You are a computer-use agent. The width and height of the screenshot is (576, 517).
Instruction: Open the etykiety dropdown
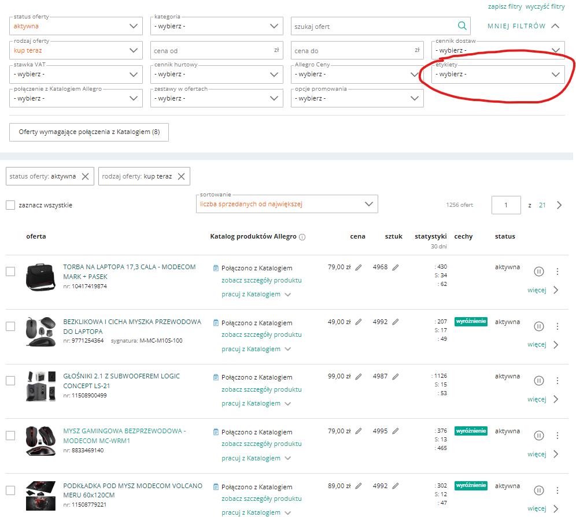tap(497, 75)
